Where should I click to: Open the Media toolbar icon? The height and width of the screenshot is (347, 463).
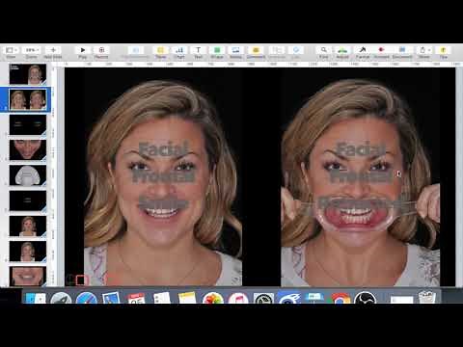tap(235, 50)
